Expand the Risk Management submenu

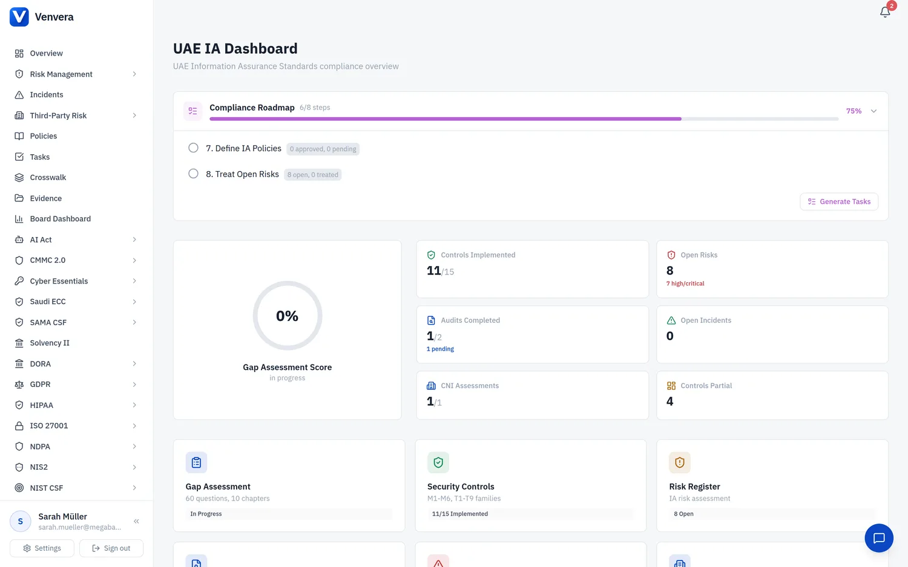pyautogui.click(x=134, y=74)
